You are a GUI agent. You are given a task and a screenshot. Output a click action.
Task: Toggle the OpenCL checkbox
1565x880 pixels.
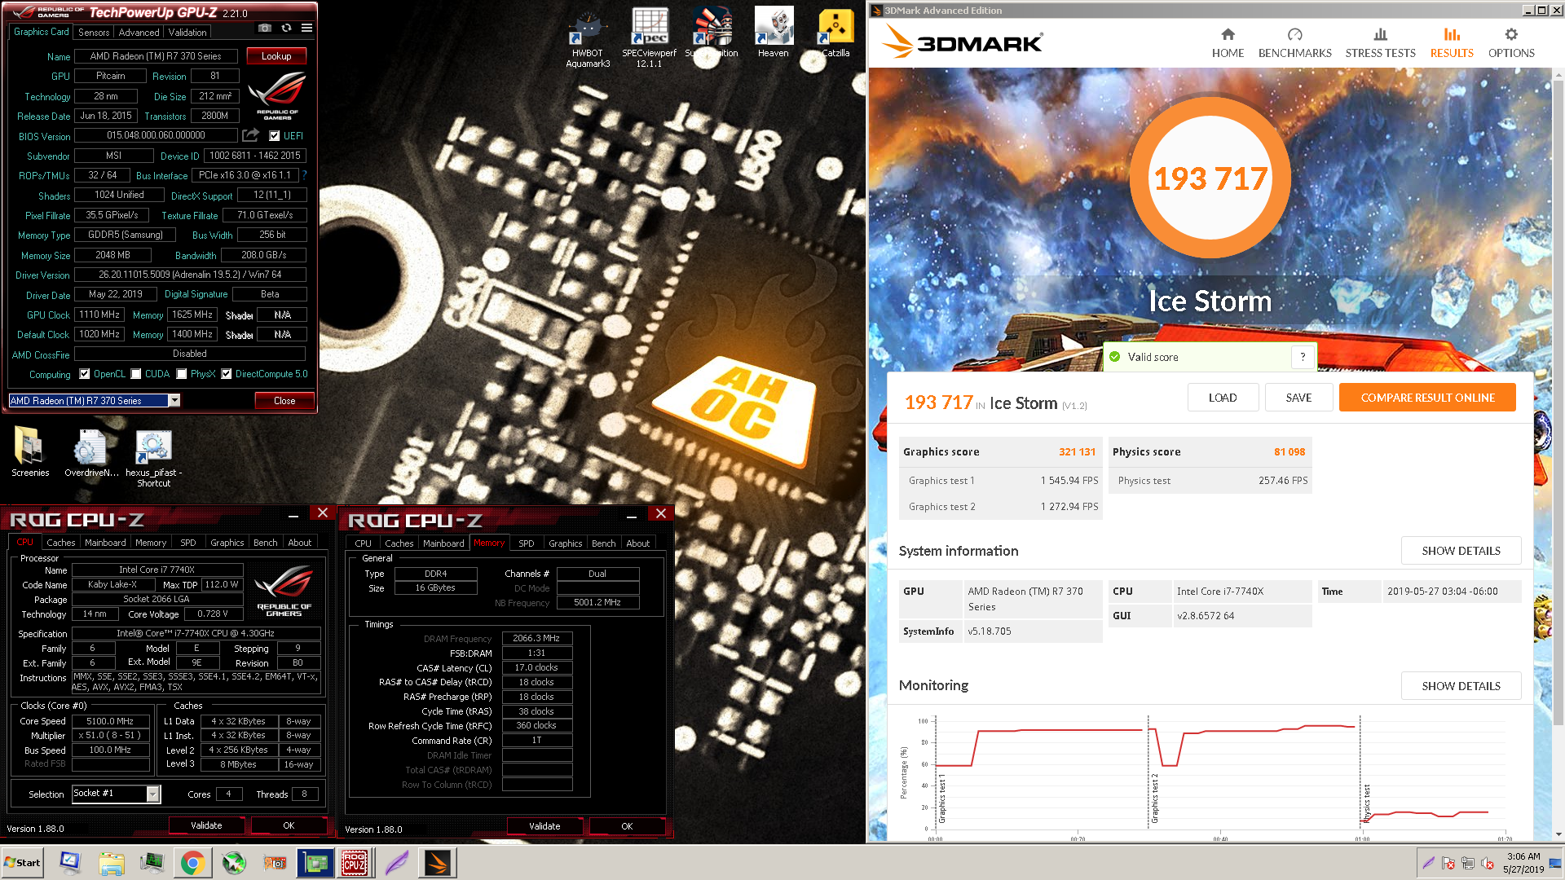pos(85,374)
